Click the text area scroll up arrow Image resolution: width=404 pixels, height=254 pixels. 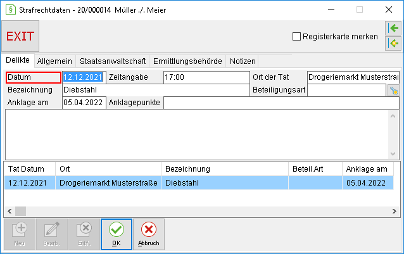[x=393, y=116]
